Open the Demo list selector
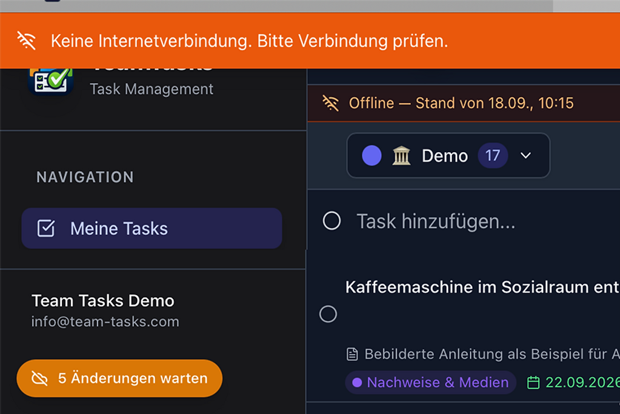Viewport: 620px width, 414px height. [x=448, y=155]
